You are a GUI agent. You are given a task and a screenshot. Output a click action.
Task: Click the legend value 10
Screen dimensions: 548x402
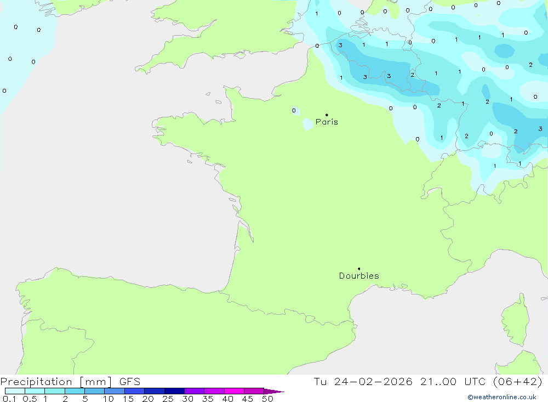click(109, 399)
